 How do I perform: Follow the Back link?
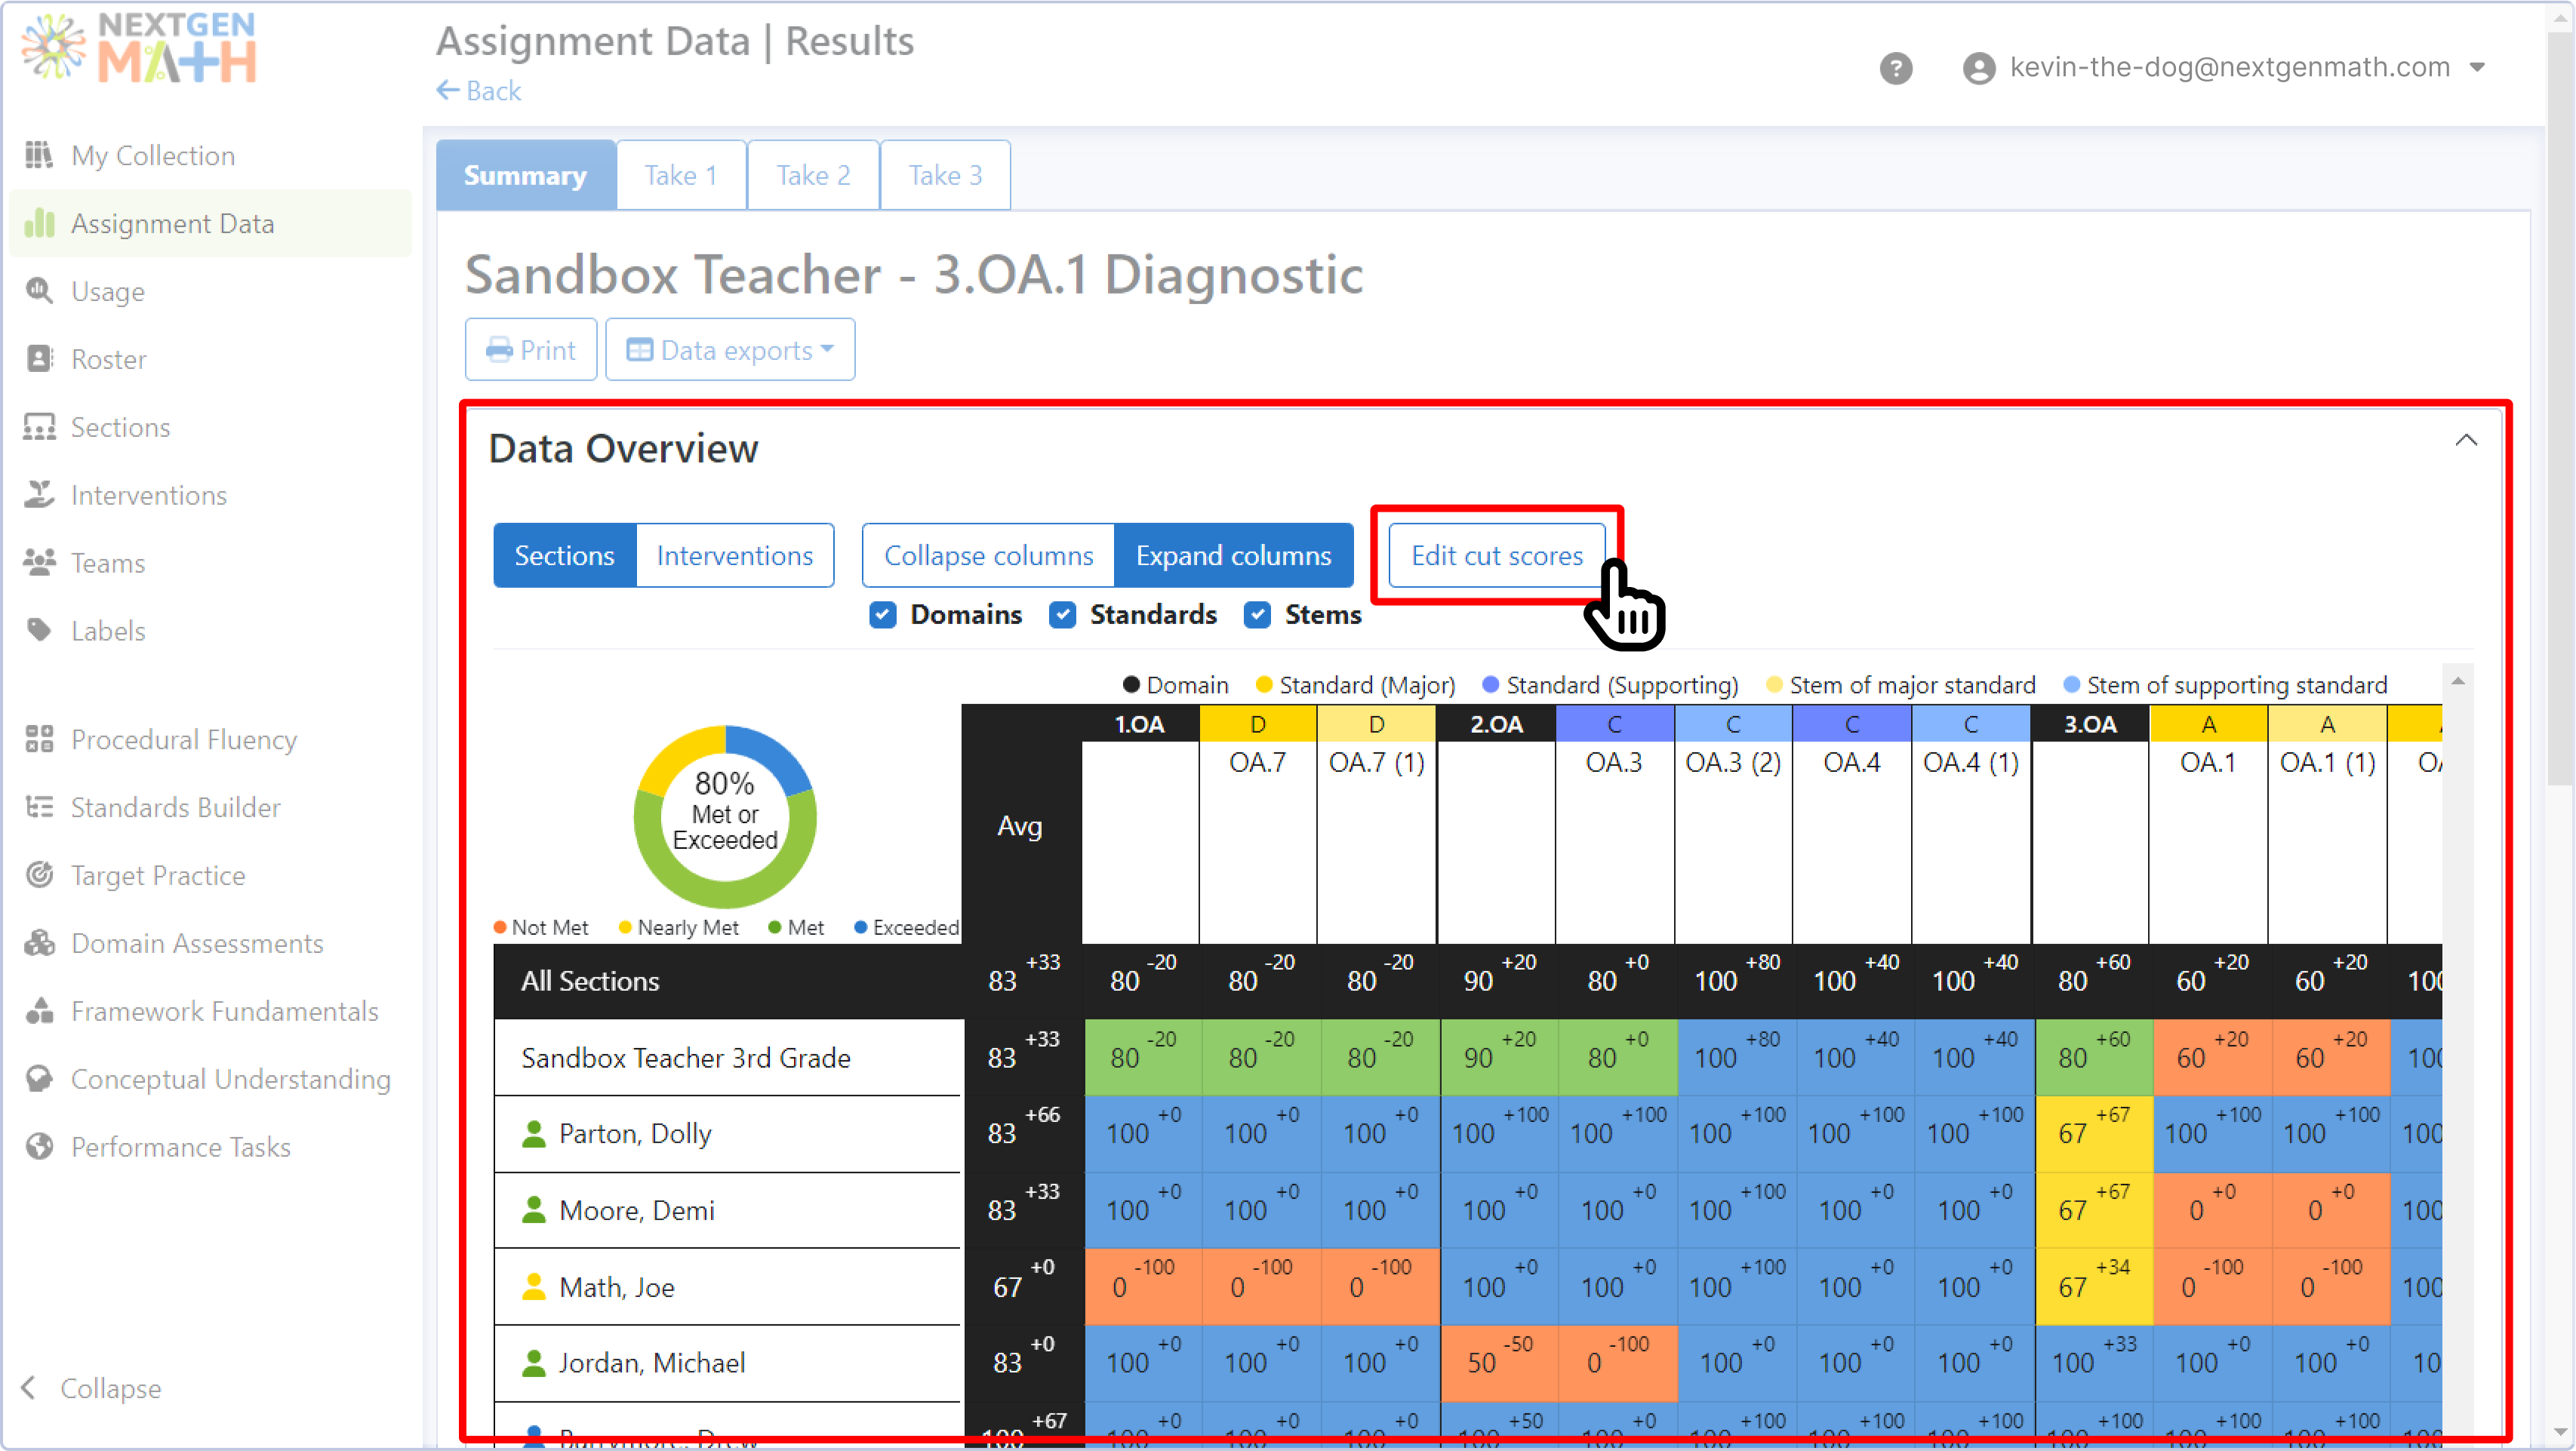(x=479, y=90)
